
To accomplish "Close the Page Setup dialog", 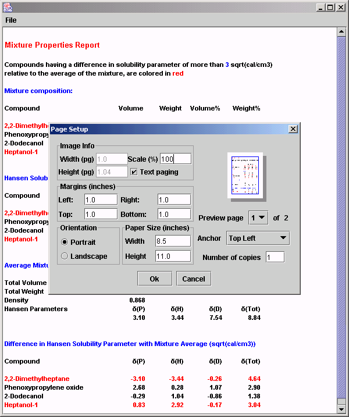I will click(293, 129).
